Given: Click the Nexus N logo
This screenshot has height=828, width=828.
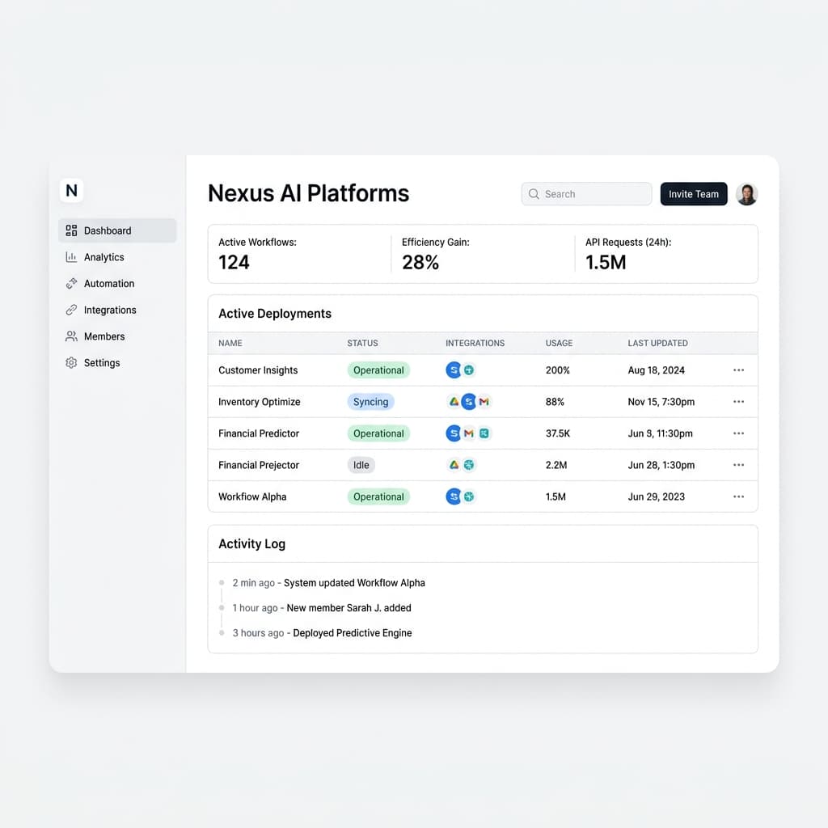Looking at the screenshot, I should point(71,190).
